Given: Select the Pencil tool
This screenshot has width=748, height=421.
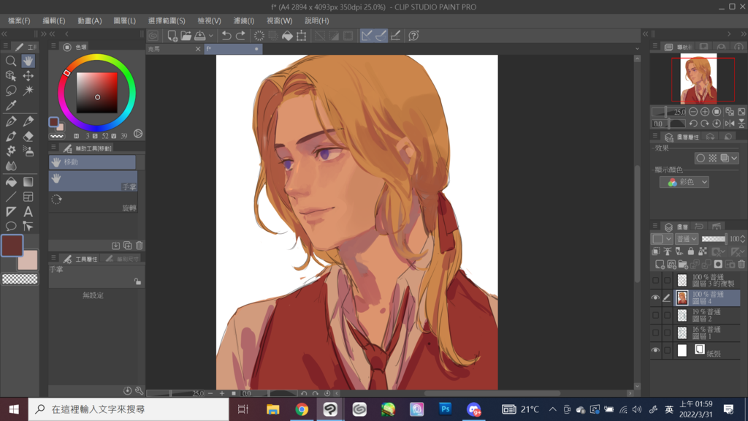Looking at the screenshot, I should coord(28,121).
